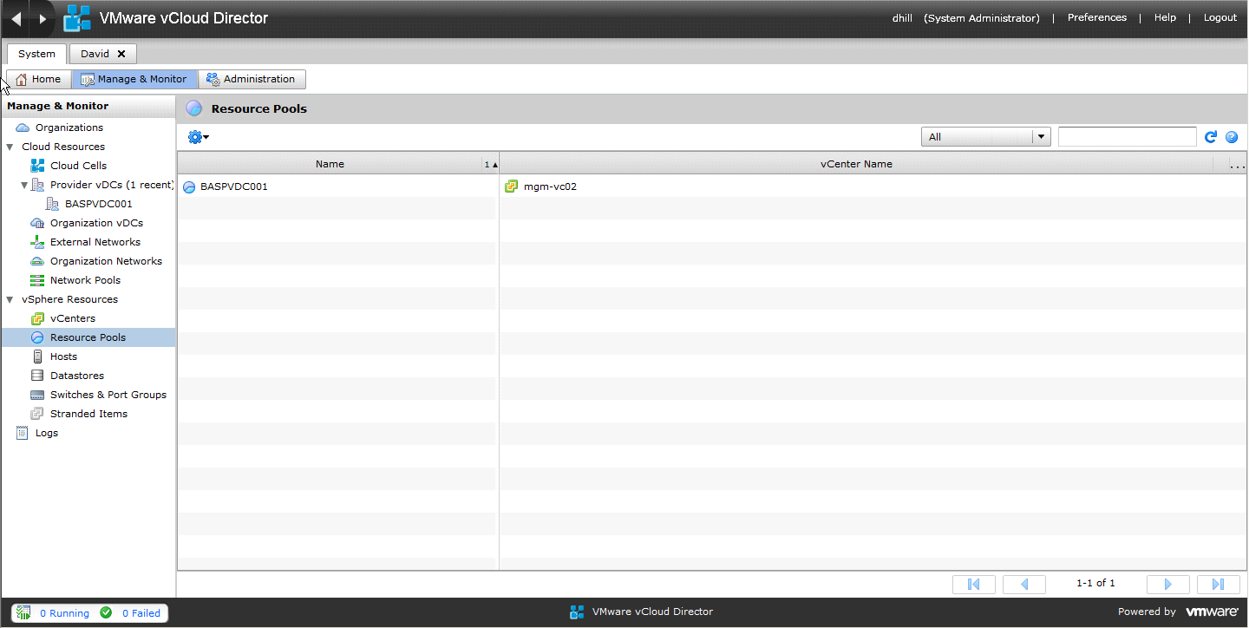The width and height of the screenshot is (1249, 628).
Task: Go to the previous page
Action: click(1024, 584)
